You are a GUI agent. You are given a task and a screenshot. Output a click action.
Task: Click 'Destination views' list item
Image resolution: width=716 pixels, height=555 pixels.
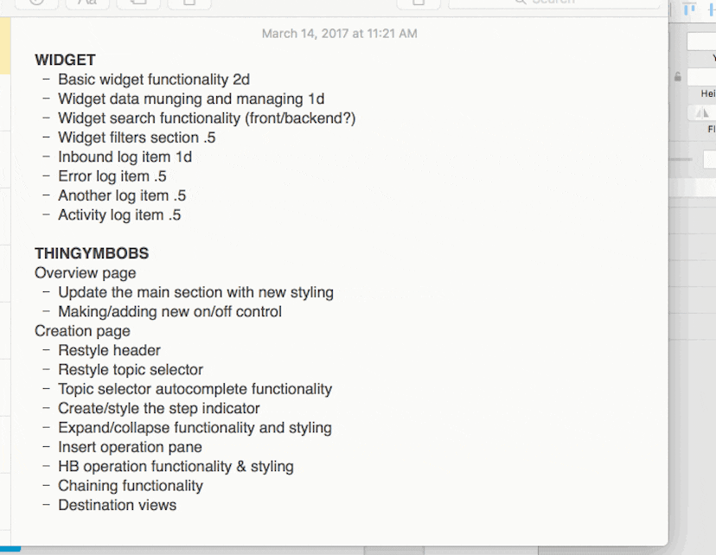pos(117,505)
